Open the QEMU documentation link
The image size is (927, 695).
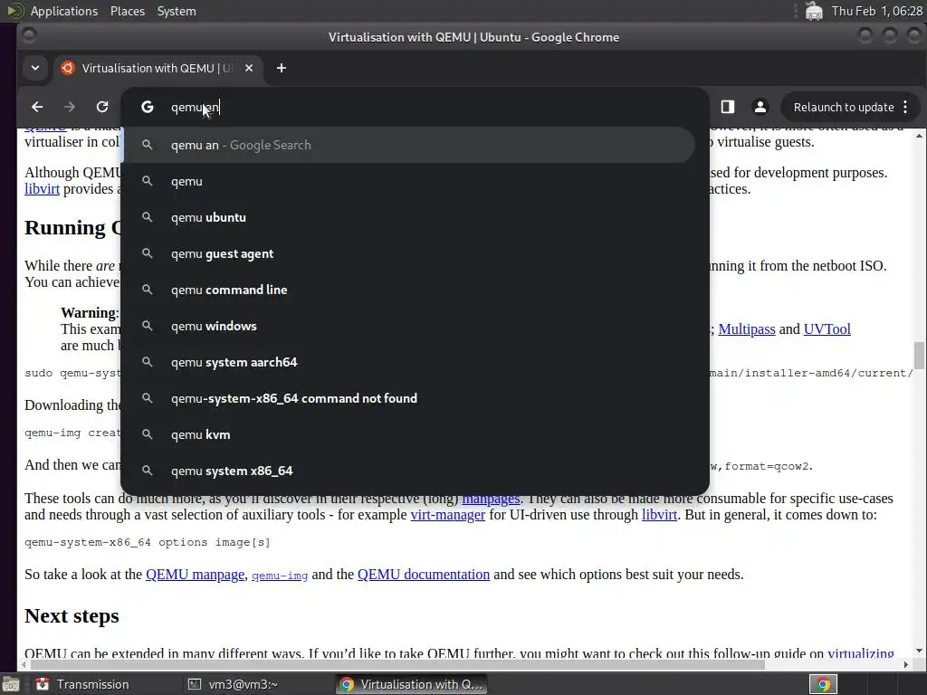click(x=424, y=575)
